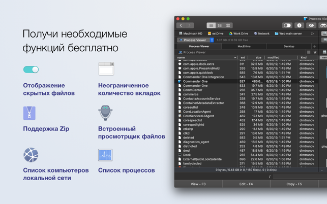The image size is (327, 204).
Task: Switch to the MacEltima tab
Action: [x=244, y=46]
